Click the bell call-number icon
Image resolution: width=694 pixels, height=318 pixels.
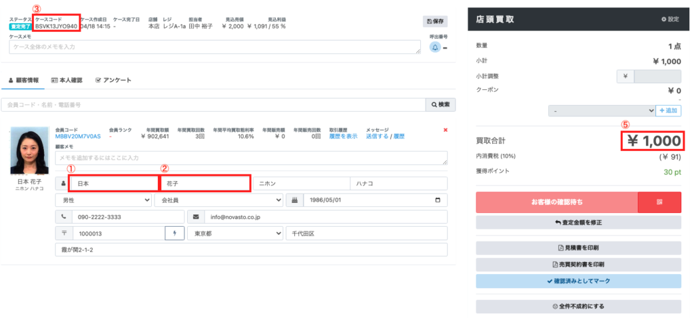[x=435, y=47]
